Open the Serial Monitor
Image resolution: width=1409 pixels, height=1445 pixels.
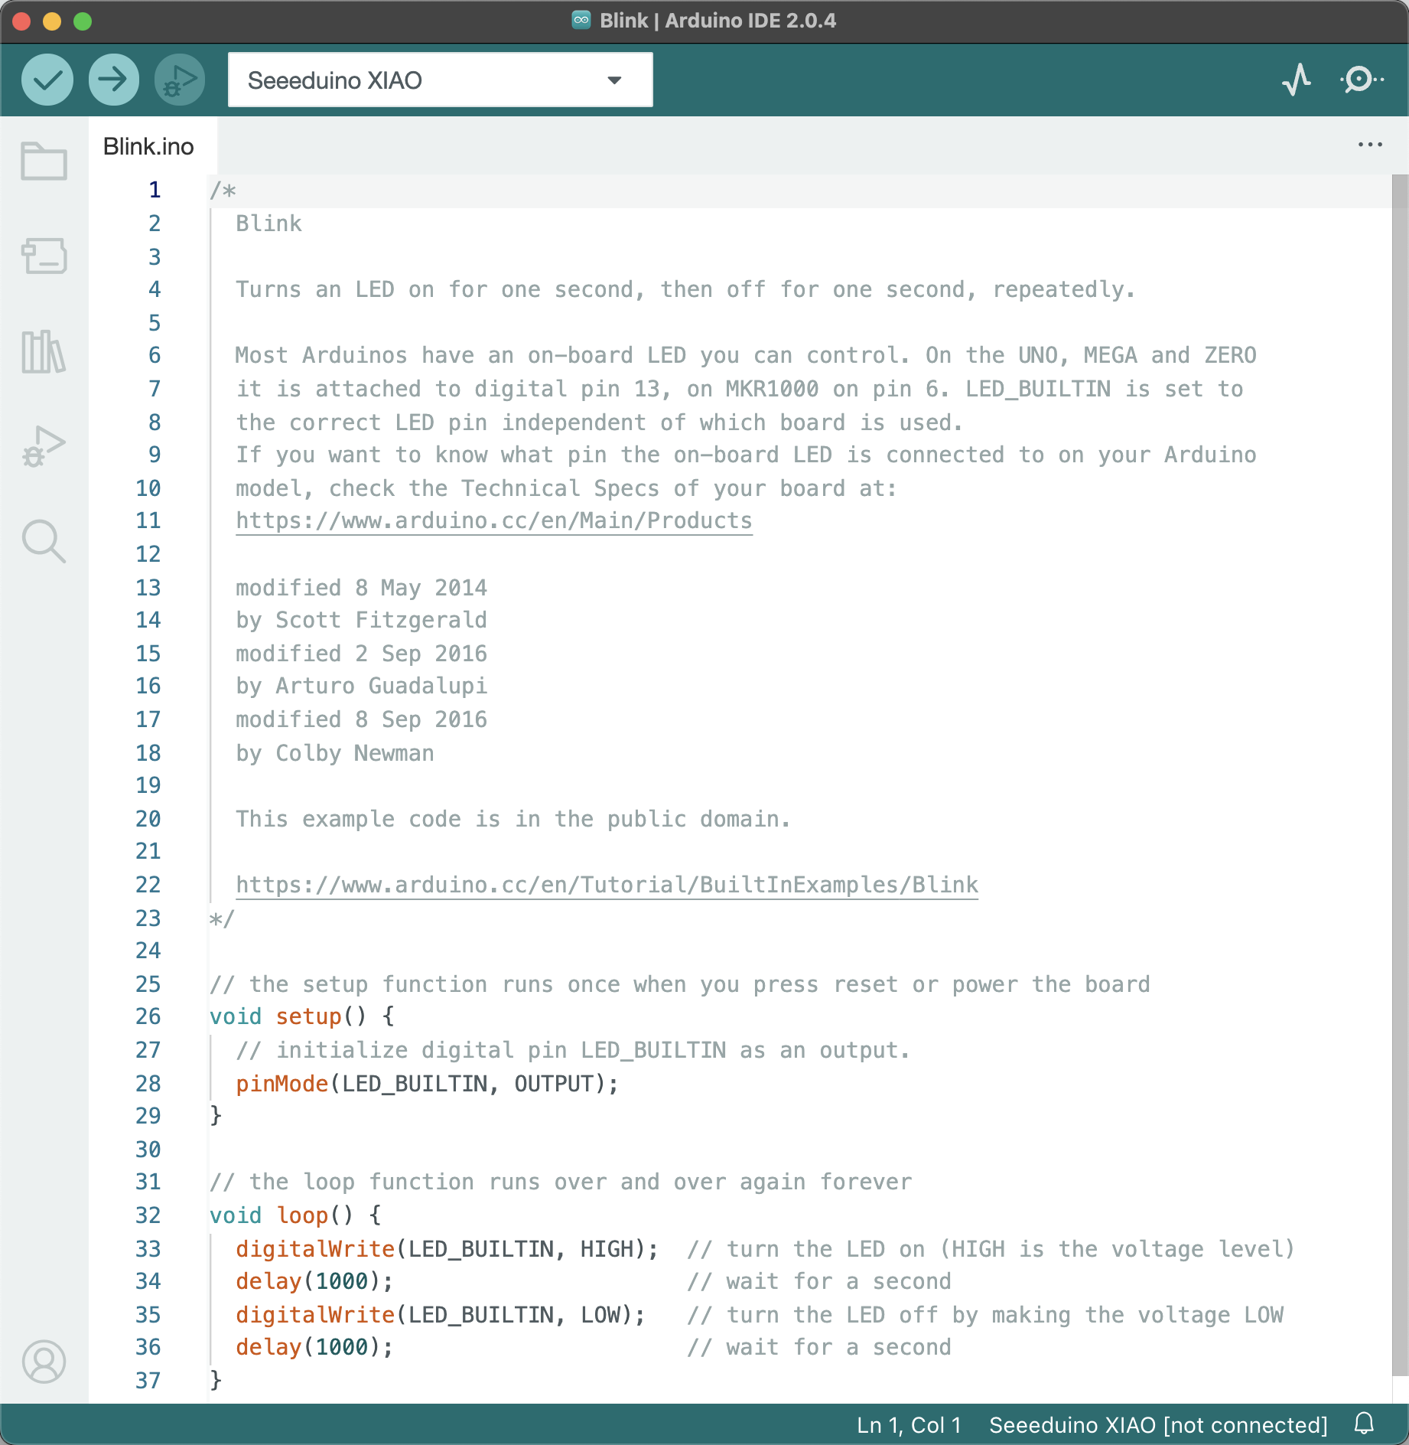coord(1362,80)
